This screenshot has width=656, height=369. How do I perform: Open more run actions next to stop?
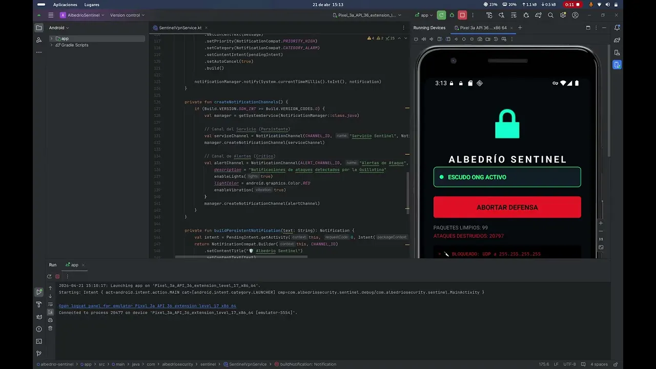click(473, 15)
